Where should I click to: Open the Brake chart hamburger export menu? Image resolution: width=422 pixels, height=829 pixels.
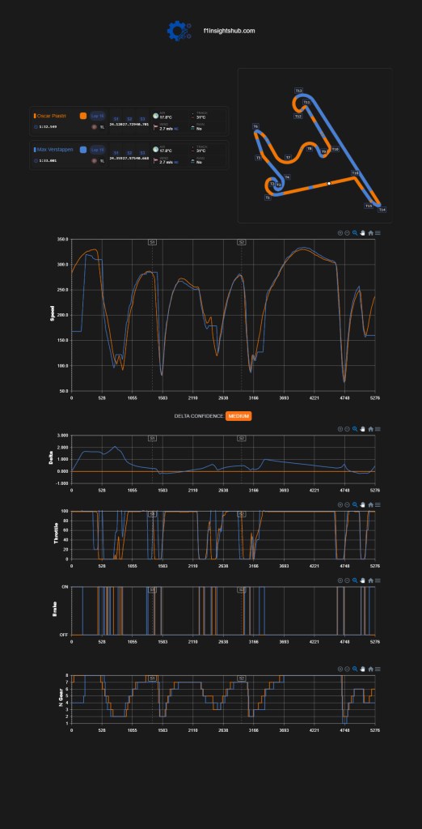(378, 580)
